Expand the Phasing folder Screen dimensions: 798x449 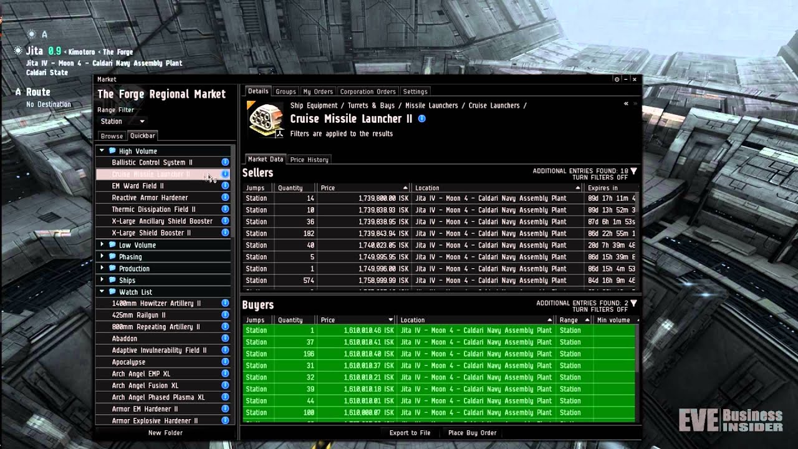click(102, 256)
